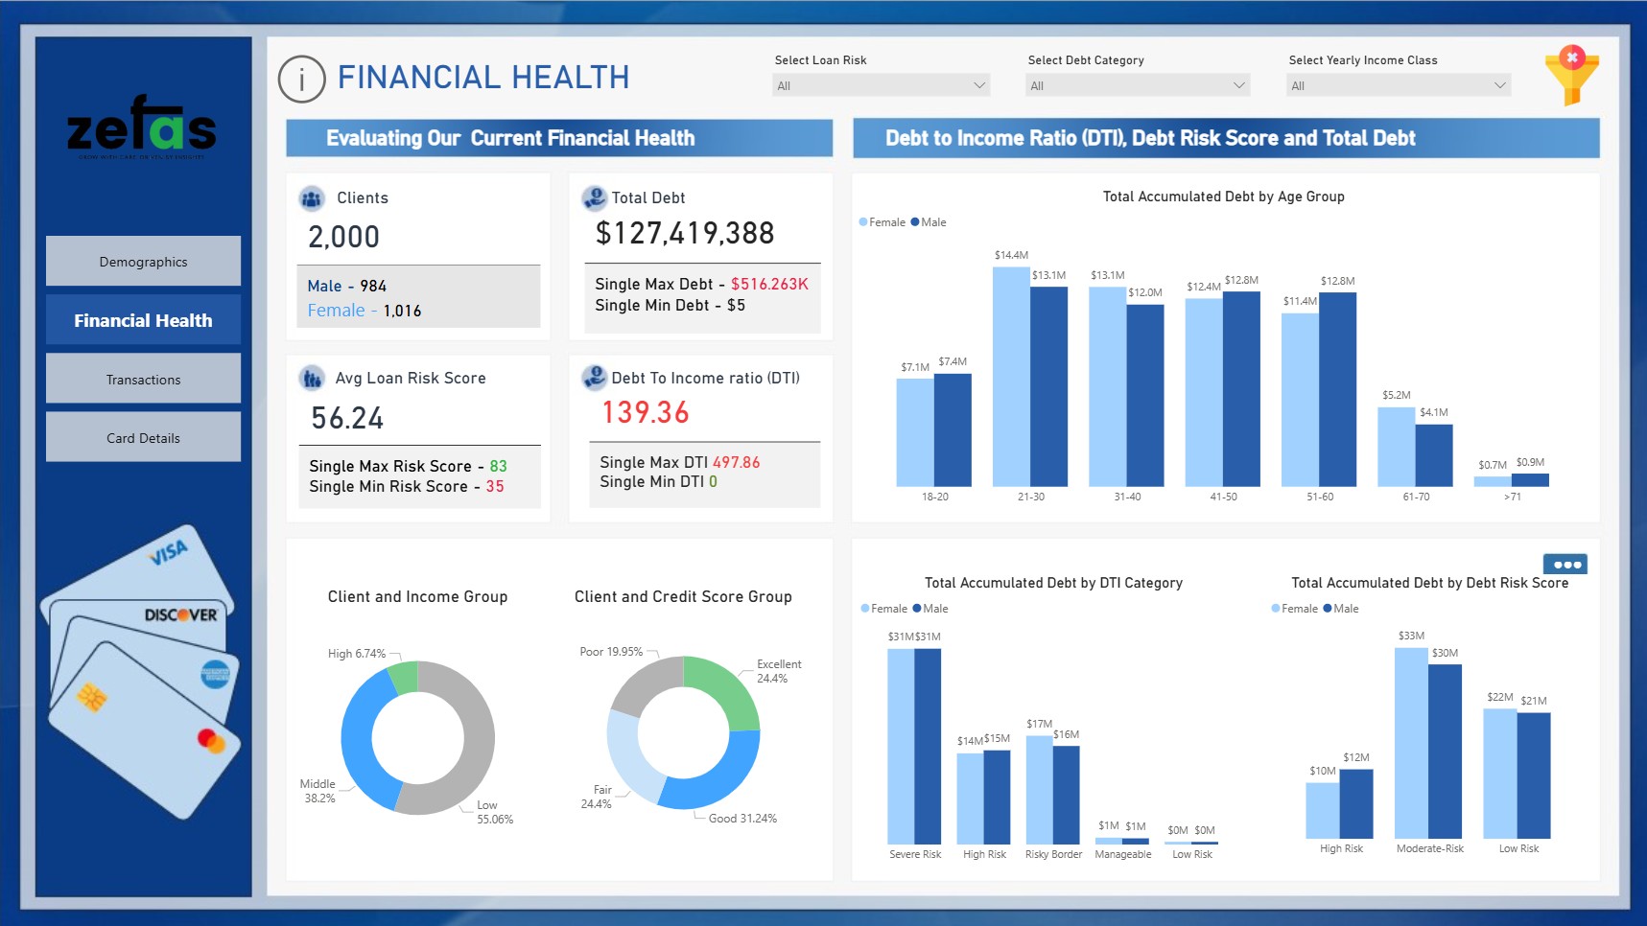1647x926 pixels.
Task: Open the more options ellipsis on Debt Risk chart
Action: pos(1565,565)
